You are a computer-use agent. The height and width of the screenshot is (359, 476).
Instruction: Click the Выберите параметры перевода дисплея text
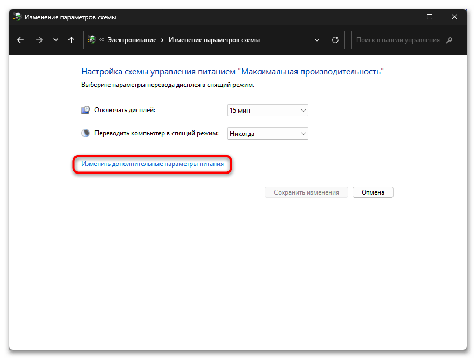click(x=168, y=85)
